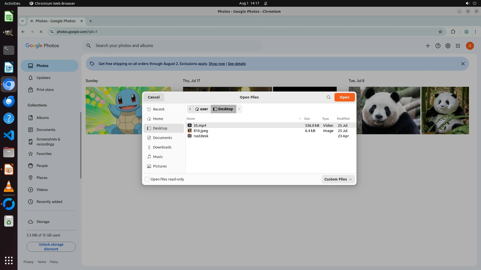This screenshot has width=481, height=270.
Task: Click the path bar forward chevron
Action: tap(239, 109)
